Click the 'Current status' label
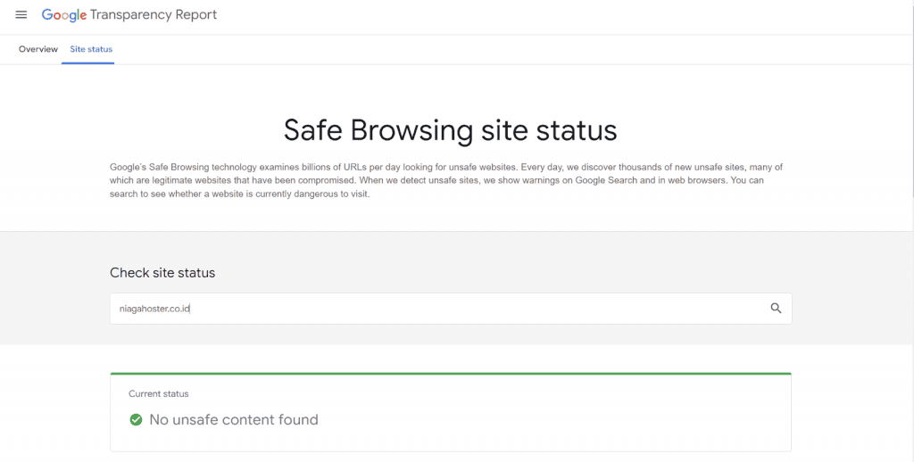The width and height of the screenshot is (914, 462). 159,393
